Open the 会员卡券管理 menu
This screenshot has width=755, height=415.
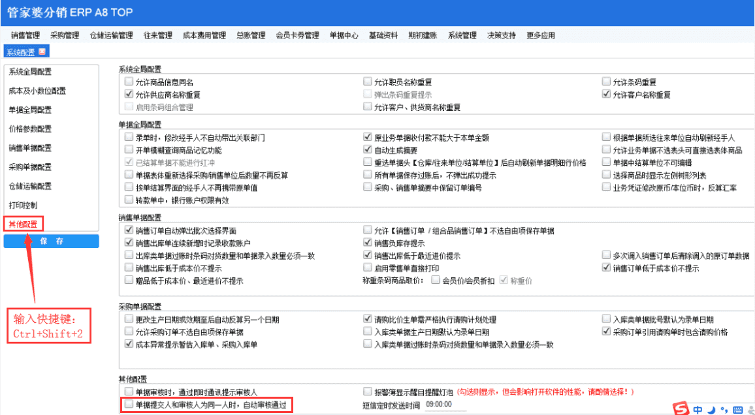(297, 35)
